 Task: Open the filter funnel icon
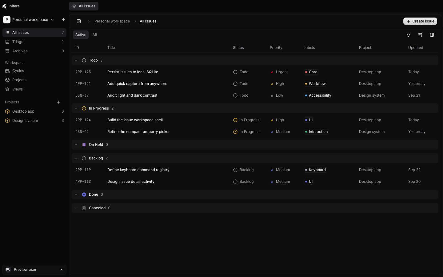(x=409, y=35)
